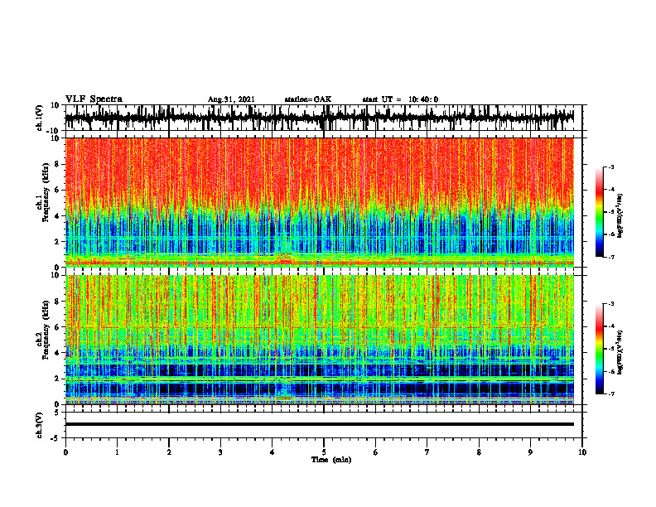Click the "start UT = 10:40: 0" text

tap(400, 99)
